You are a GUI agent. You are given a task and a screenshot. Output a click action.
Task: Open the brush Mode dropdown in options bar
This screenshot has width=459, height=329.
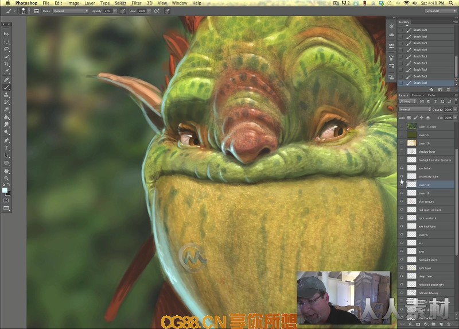click(71, 11)
